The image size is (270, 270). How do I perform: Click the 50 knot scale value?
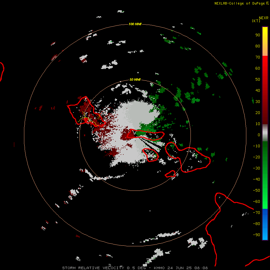(258, 79)
